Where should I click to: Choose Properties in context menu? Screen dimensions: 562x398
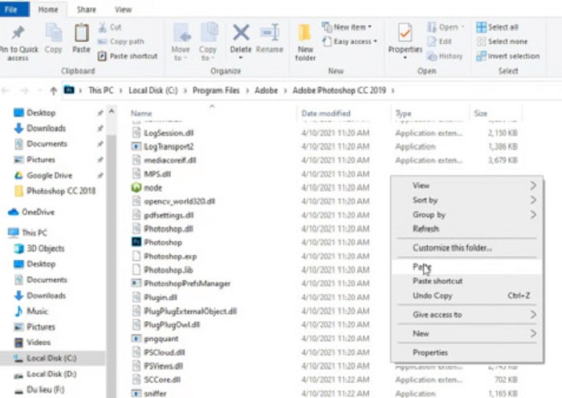pyautogui.click(x=466, y=353)
